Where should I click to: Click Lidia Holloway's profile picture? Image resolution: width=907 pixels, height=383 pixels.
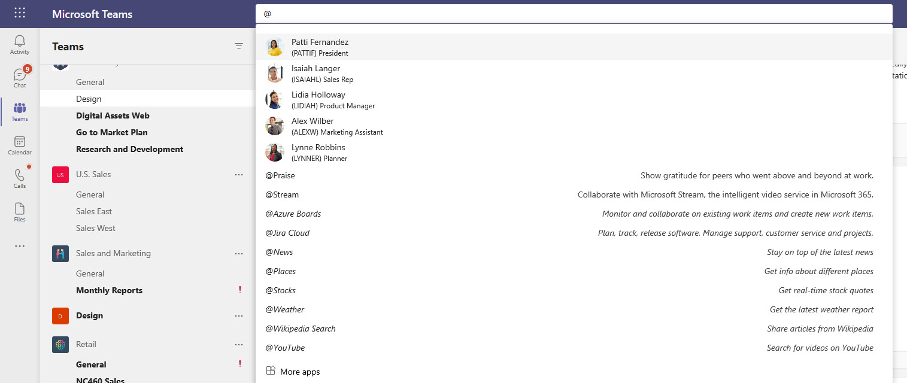(x=274, y=99)
